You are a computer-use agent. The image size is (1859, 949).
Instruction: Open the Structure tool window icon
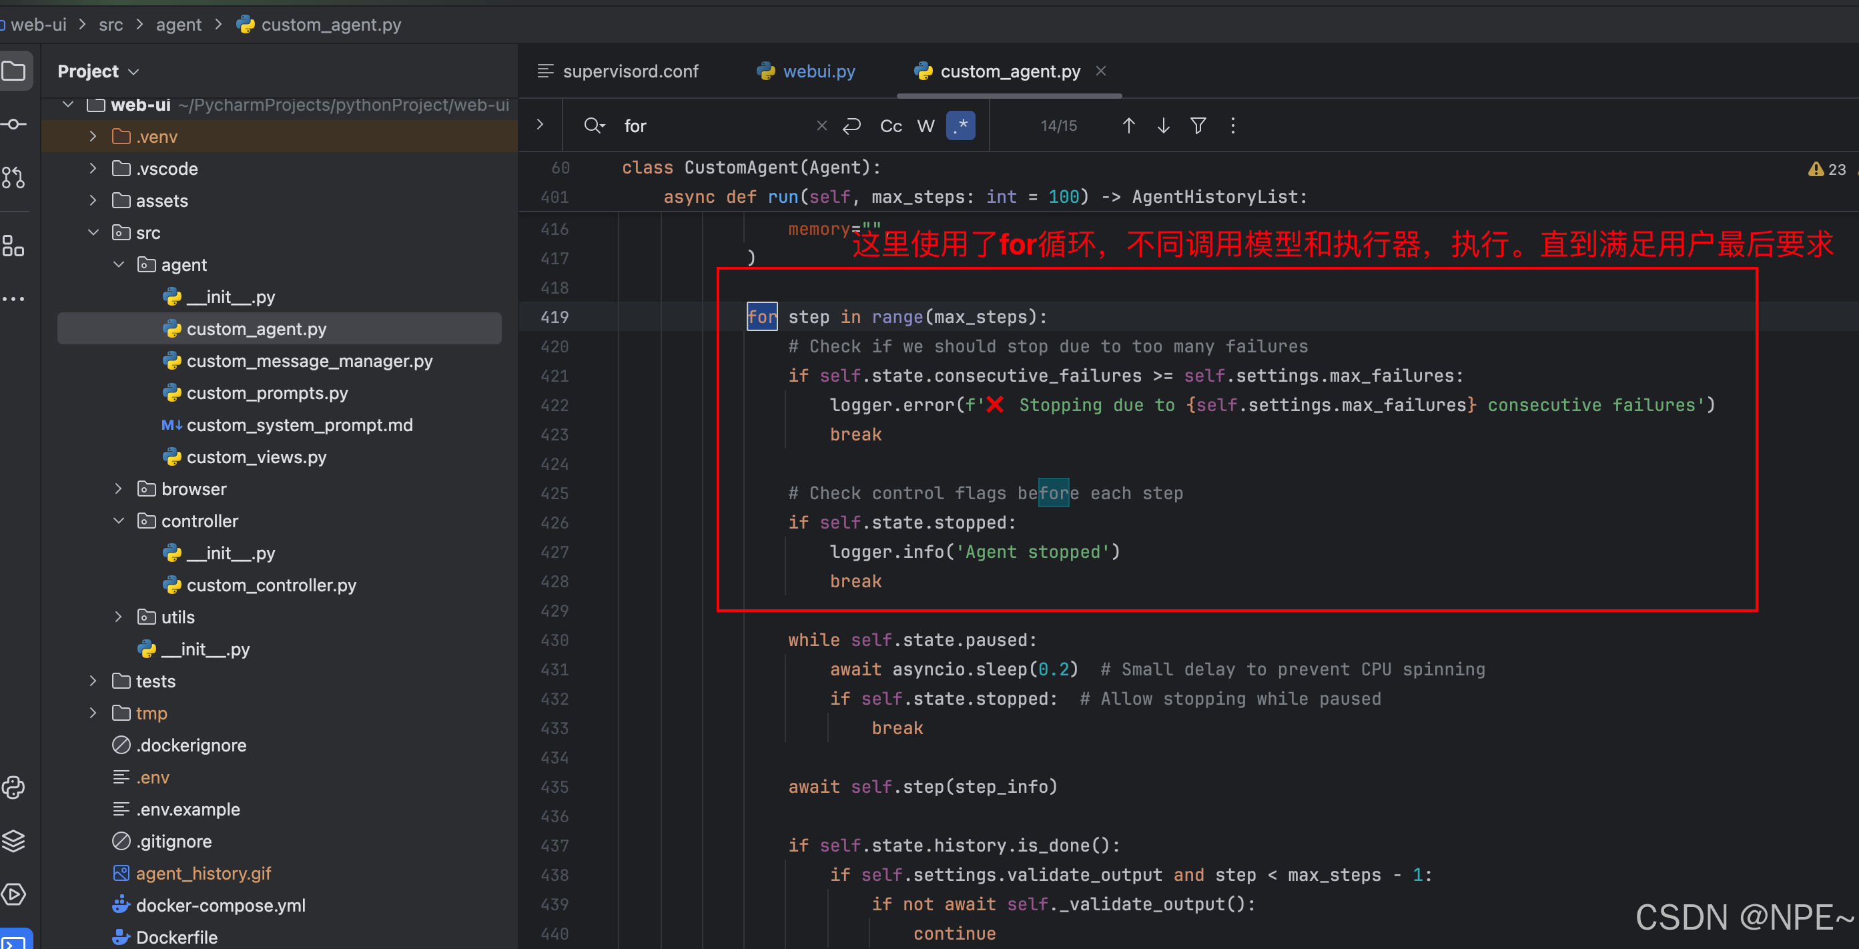(14, 246)
